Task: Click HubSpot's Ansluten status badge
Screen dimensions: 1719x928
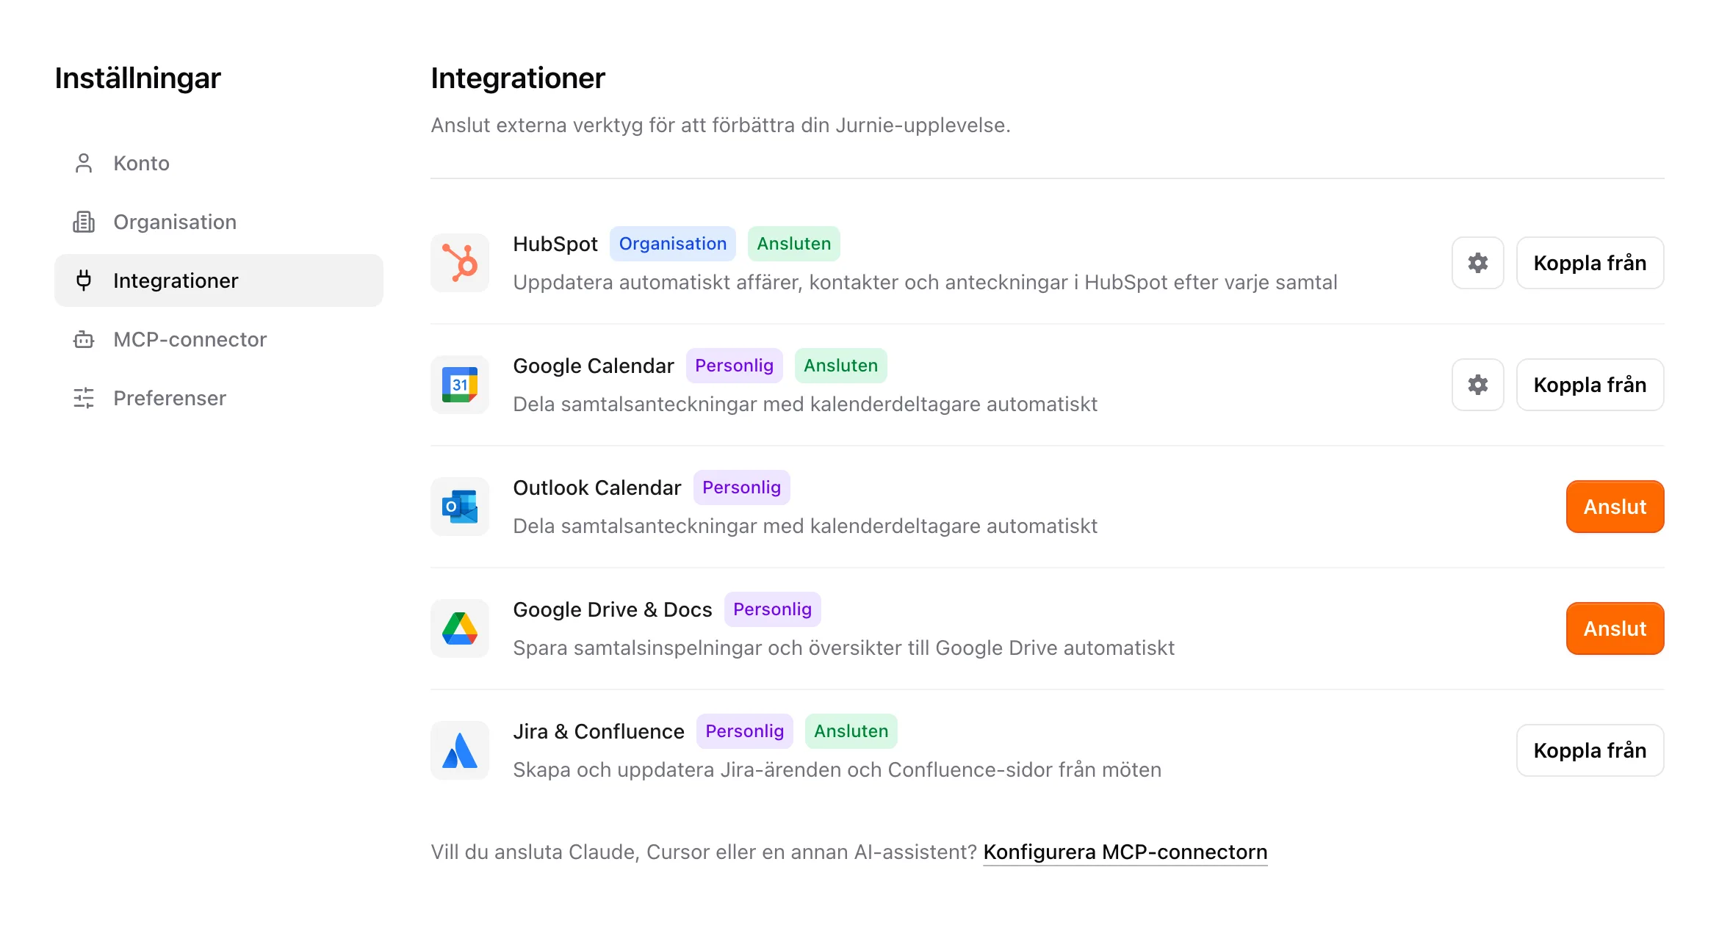Action: 793,244
